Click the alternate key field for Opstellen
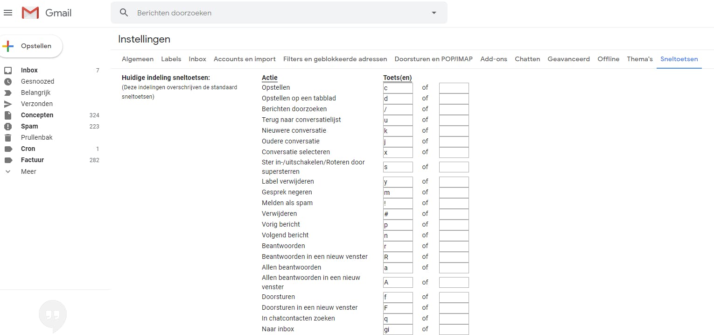The height and width of the screenshot is (335, 714). click(454, 88)
